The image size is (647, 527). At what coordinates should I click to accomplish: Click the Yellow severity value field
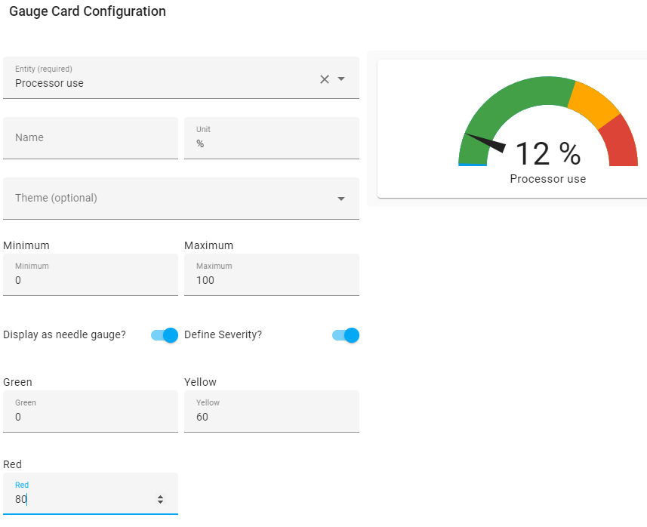tap(272, 411)
